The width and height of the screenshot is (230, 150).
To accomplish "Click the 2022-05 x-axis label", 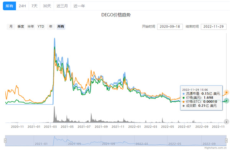I will point(168,127).
